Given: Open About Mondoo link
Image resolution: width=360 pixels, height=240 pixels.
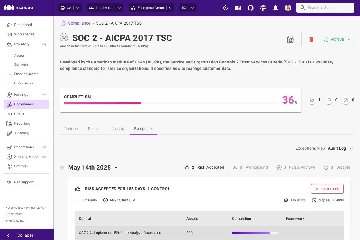Looking at the screenshot, I should point(15,208).
